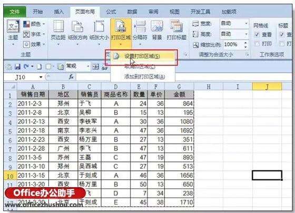The width and height of the screenshot is (295, 213).
Task: Open the 常规 number format dropdown
Action: 87,66
